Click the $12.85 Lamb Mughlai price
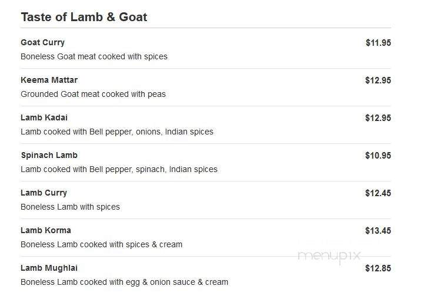The image size is (424, 296). [378, 268]
